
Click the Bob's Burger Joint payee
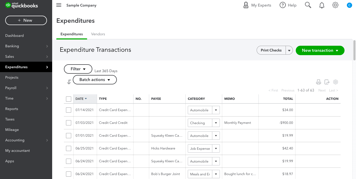[x=166, y=174]
